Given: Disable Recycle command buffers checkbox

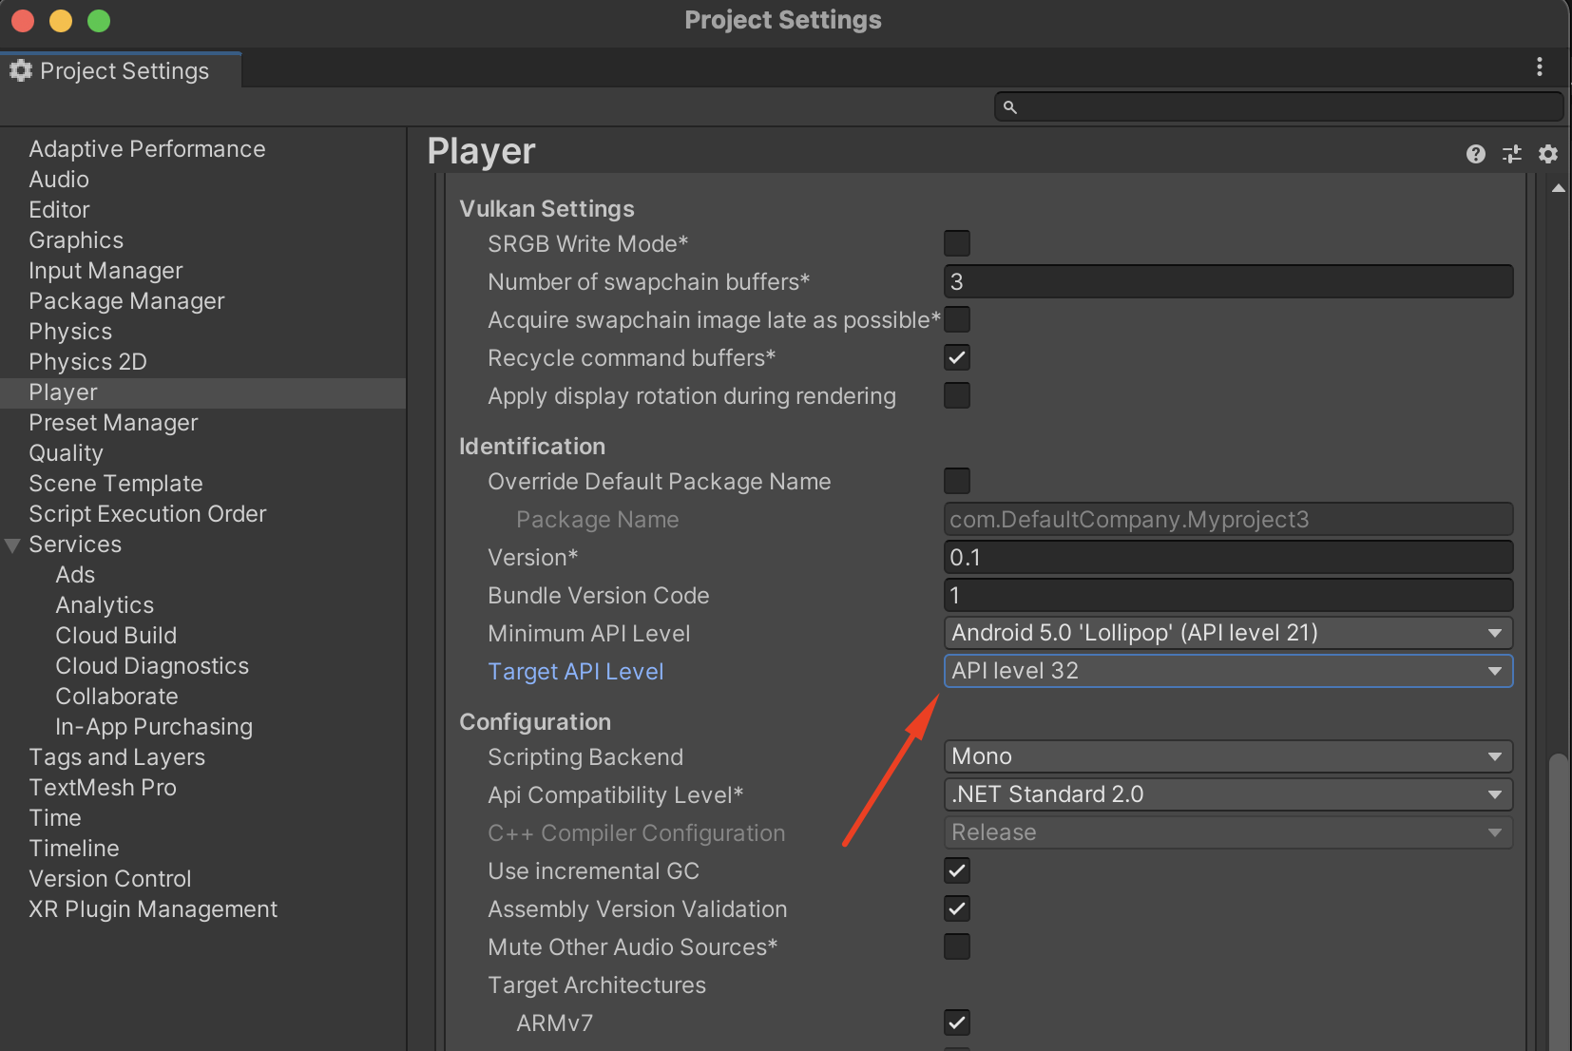Looking at the screenshot, I should (956, 357).
